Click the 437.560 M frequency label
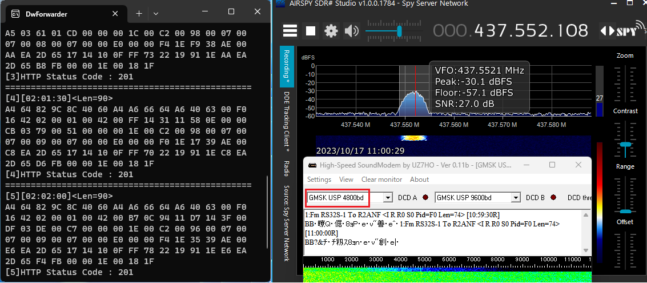 pos(455,124)
